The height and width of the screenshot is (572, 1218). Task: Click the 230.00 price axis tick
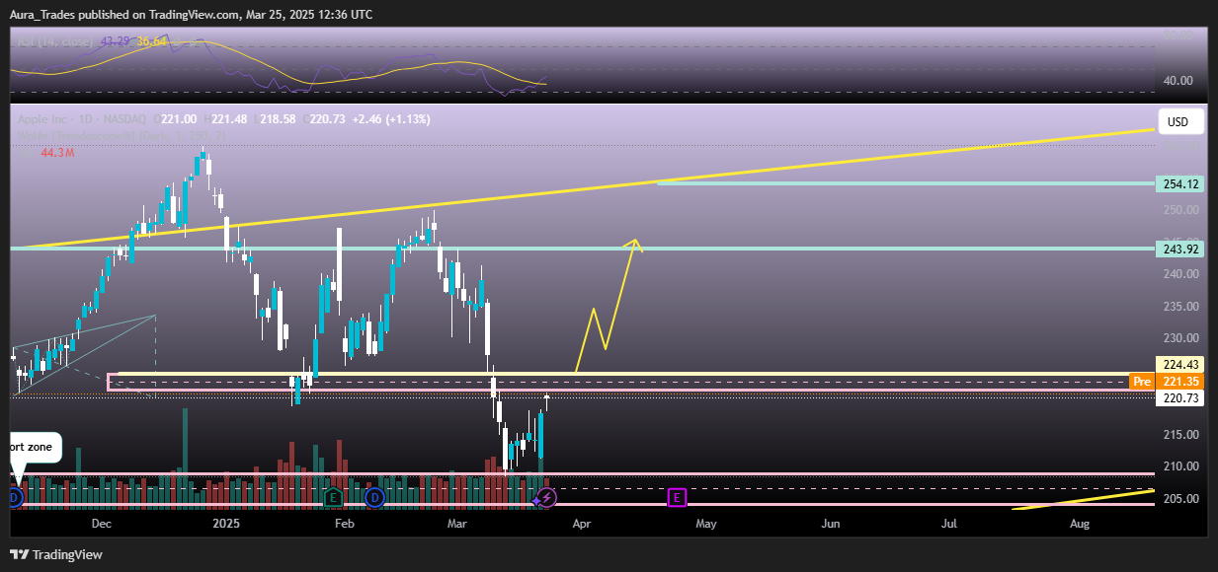1180,338
